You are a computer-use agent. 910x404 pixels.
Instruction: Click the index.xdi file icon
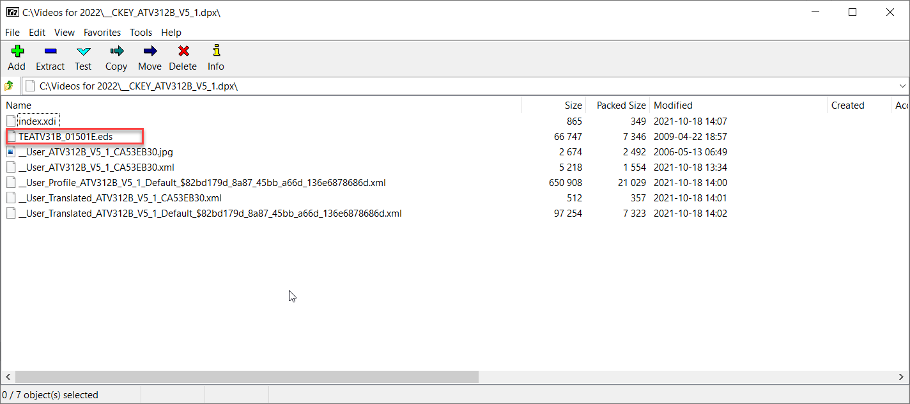11,121
